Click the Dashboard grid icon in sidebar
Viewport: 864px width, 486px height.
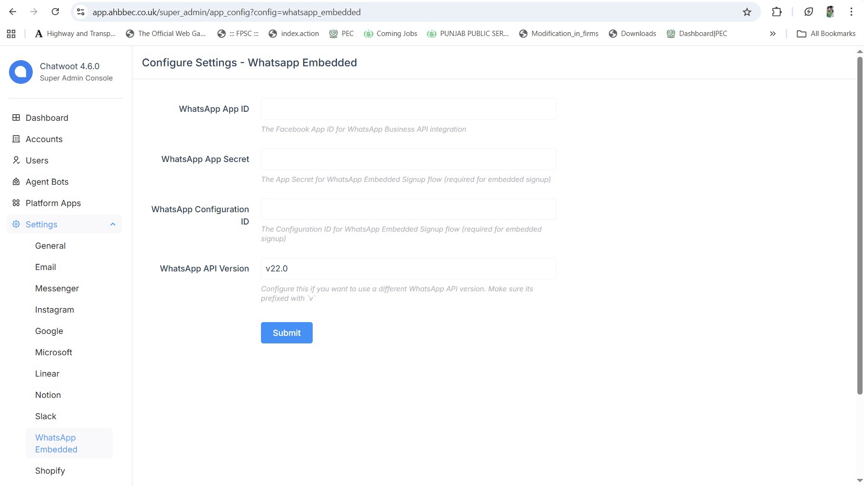(16, 117)
